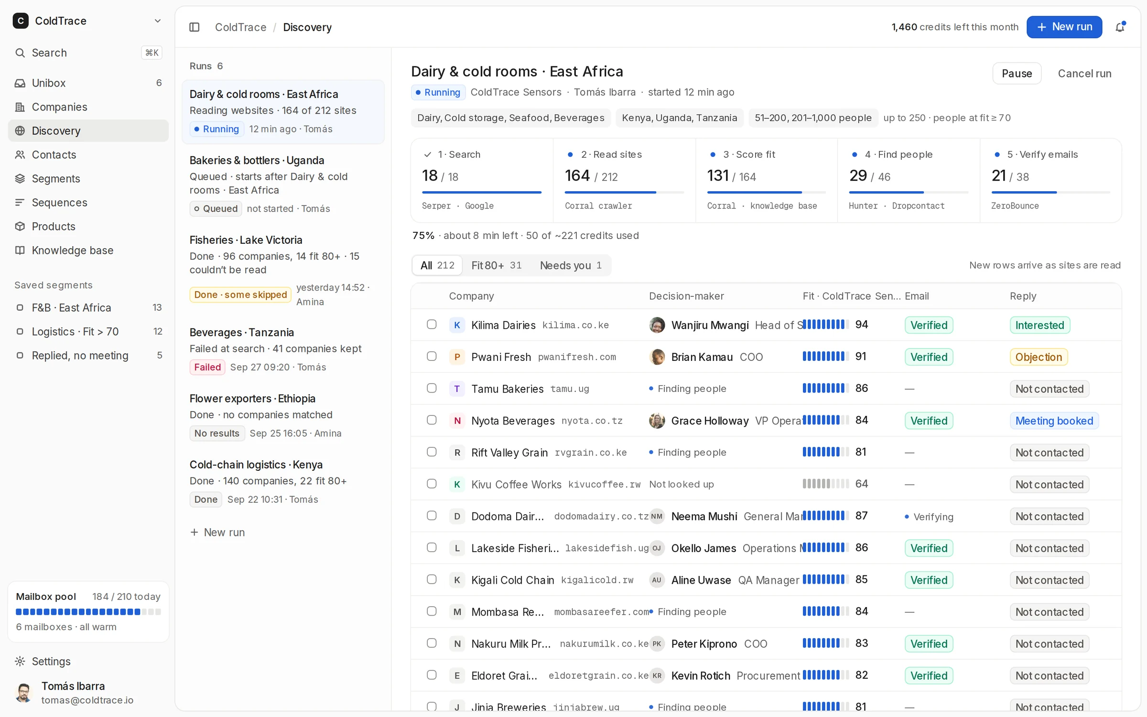Select the Kigali Cold Chain checkbox
This screenshot has height=717, width=1147.
[432, 579]
